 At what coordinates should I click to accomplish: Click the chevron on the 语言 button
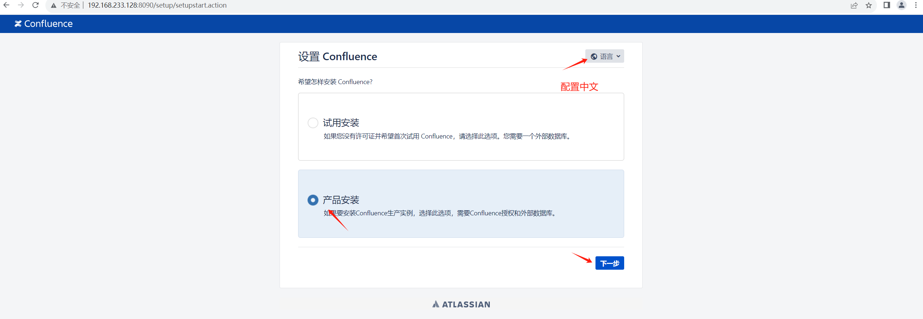coord(618,56)
